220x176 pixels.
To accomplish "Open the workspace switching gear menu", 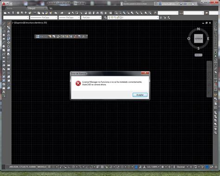I will point(162,167).
